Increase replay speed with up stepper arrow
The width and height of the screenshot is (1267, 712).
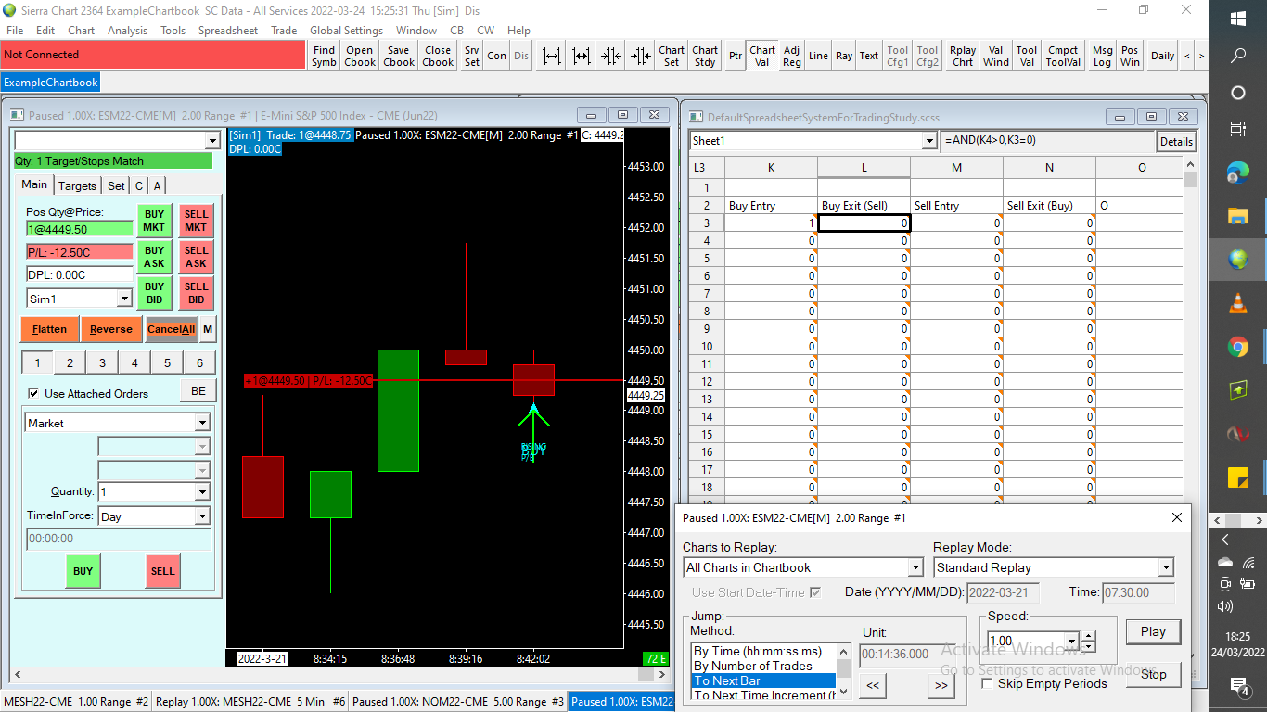coord(1089,636)
